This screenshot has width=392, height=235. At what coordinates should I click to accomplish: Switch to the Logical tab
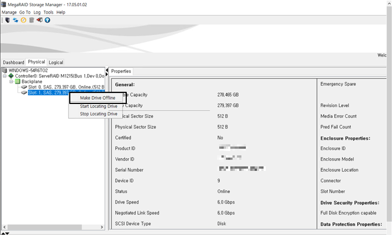coord(56,62)
